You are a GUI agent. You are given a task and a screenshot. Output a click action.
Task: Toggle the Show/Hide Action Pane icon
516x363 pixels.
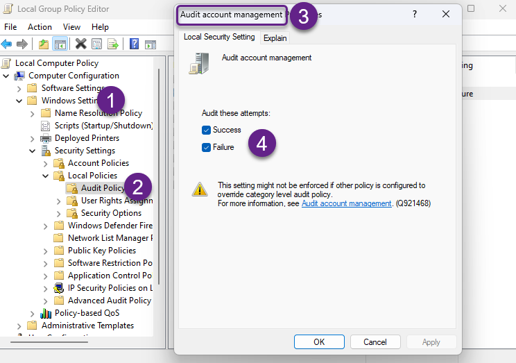[x=149, y=44]
